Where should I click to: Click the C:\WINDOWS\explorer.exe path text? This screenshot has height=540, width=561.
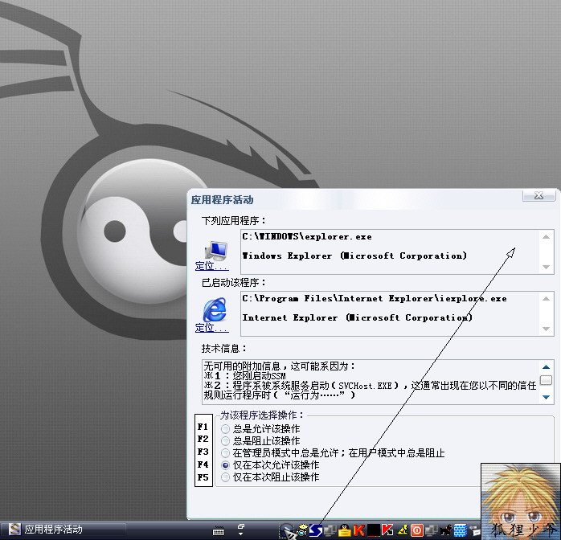click(306, 237)
